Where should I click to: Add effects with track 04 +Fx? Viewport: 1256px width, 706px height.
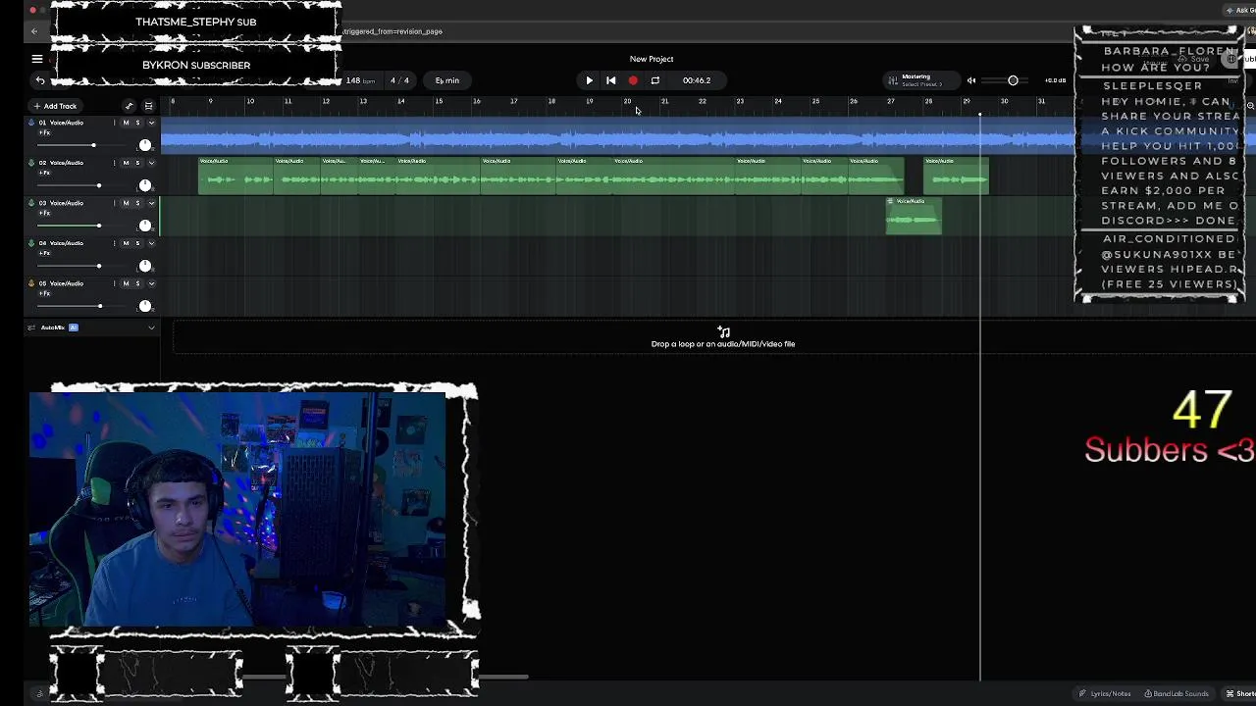(x=44, y=253)
